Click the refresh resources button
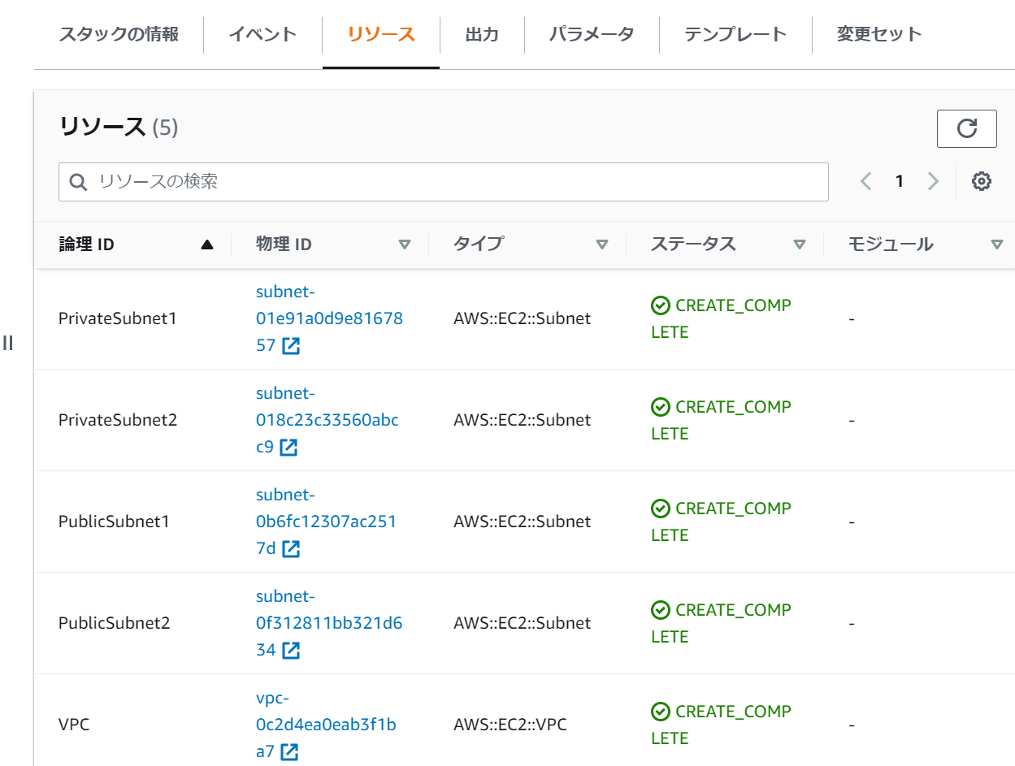1015x766 pixels. (x=966, y=128)
